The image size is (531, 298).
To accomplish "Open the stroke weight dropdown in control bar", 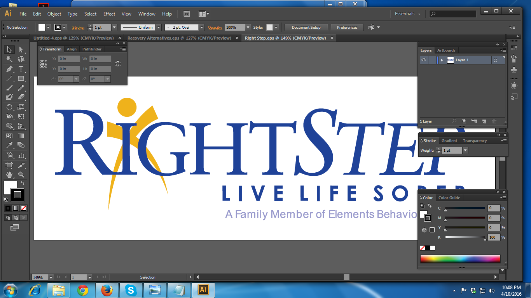I will tap(114, 28).
